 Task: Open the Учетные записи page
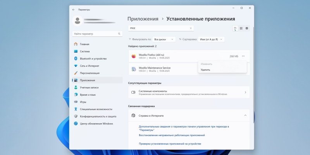click(x=97, y=88)
